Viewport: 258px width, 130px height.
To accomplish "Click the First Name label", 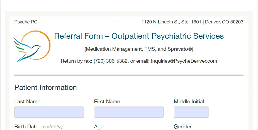I will (107, 102).
